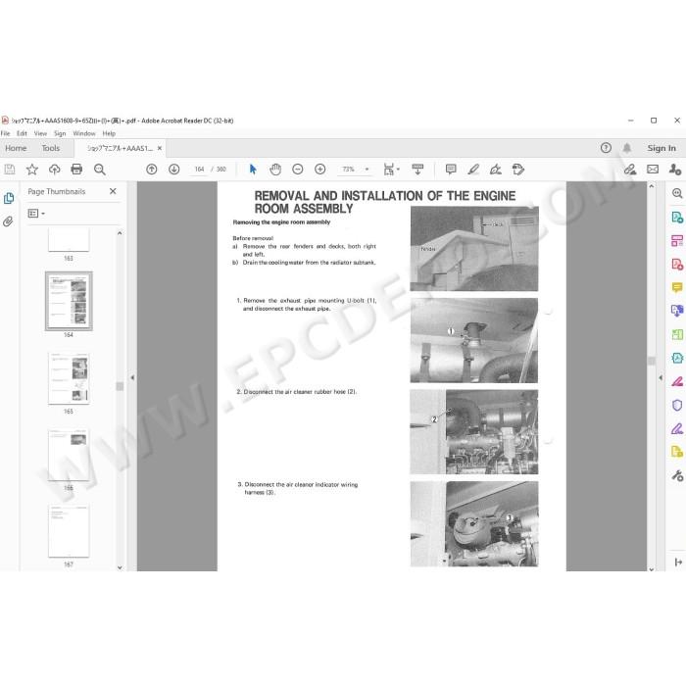Open Fill and Sign pen tool

(677, 429)
